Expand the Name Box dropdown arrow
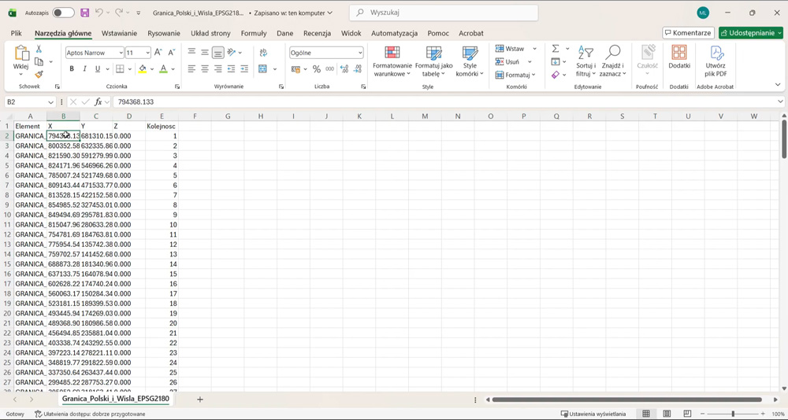Image resolution: width=788 pixels, height=420 pixels. [50, 102]
